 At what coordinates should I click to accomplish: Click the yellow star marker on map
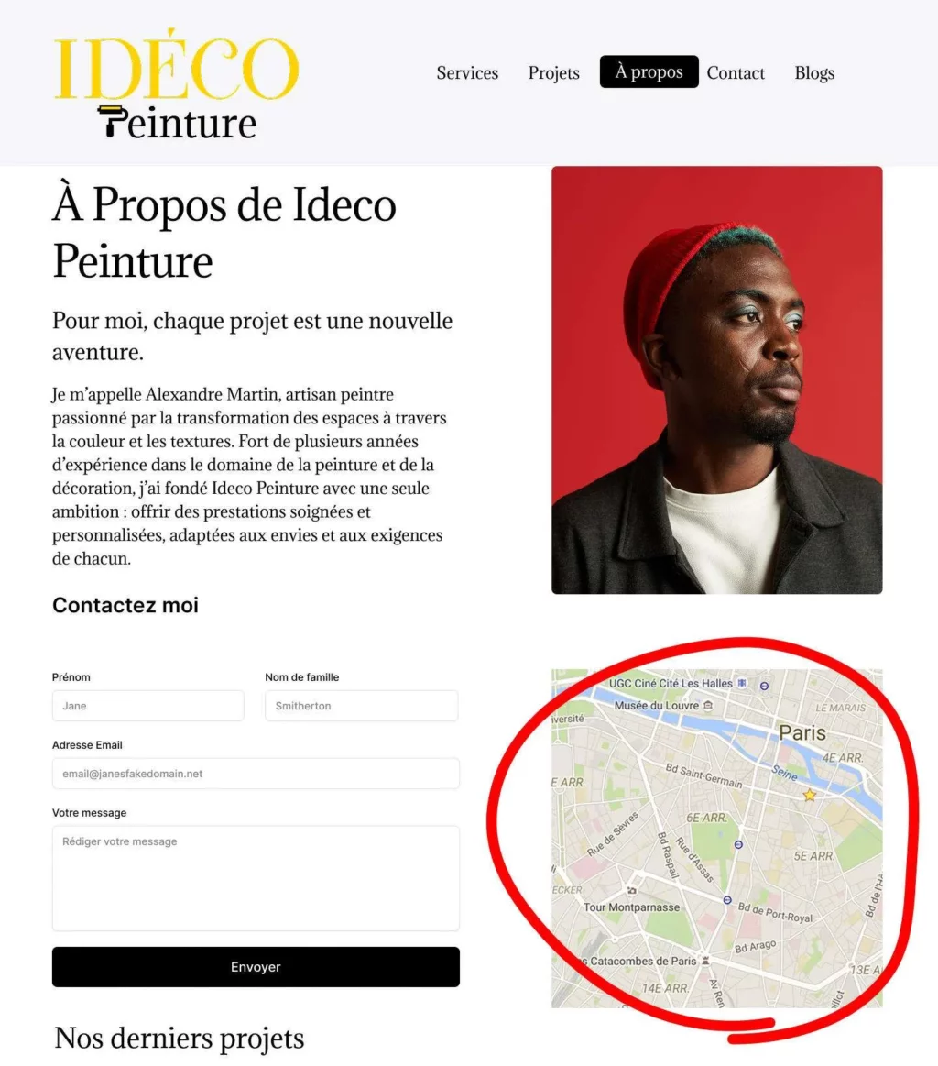(x=810, y=795)
